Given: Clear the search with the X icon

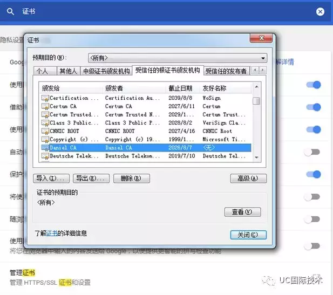Looking at the screenshot, I should coord(320,11).
